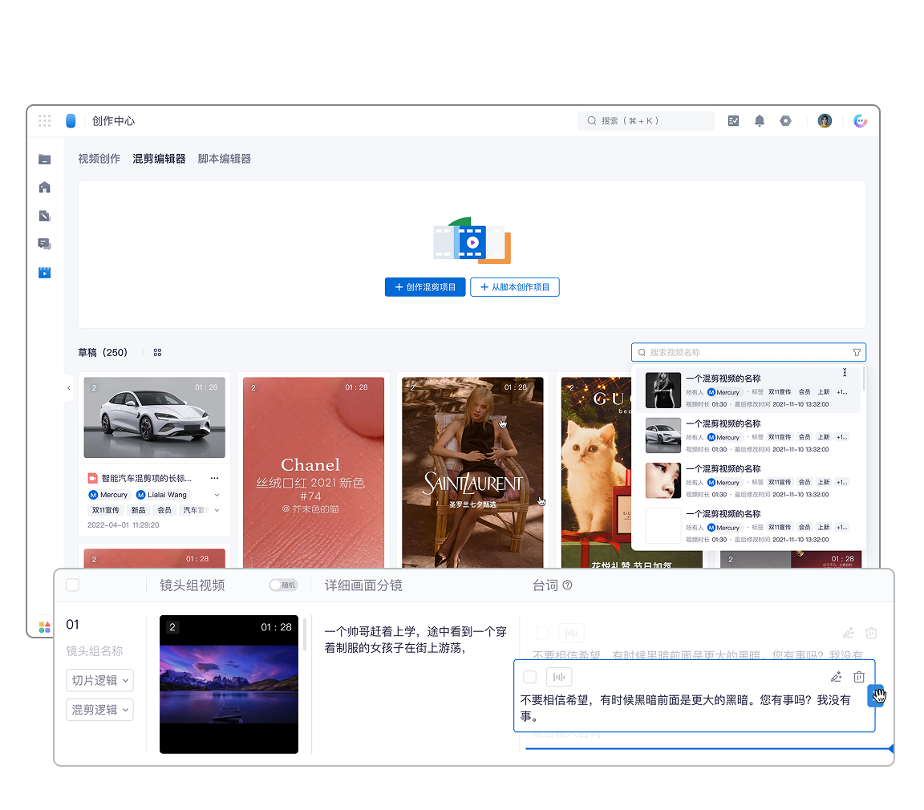Go to home icon in sidebar
Viewport: 924px width, 810px height.
pos(45,187)
